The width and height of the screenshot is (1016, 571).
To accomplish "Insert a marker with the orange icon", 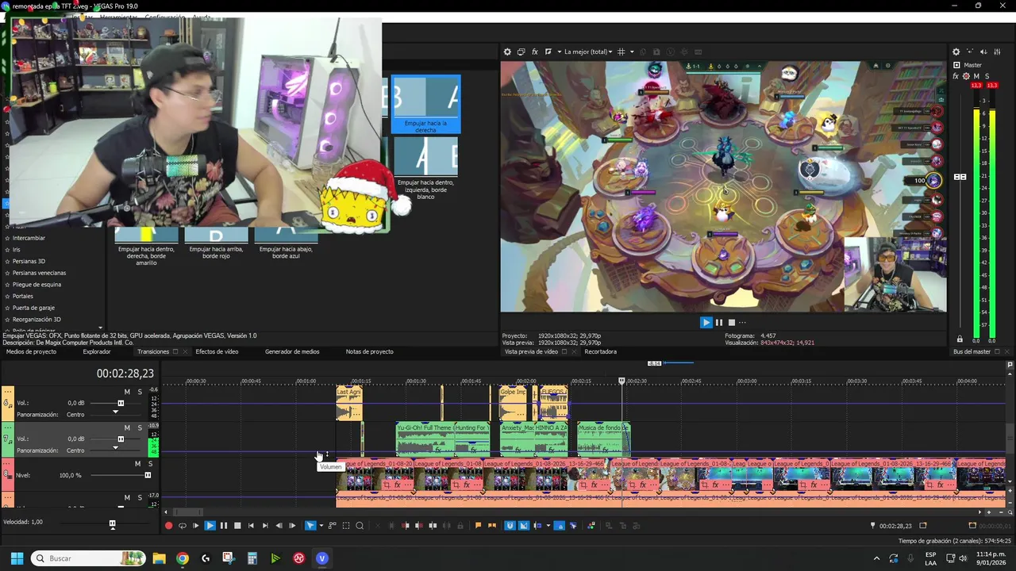I will [x=479, y=525].
